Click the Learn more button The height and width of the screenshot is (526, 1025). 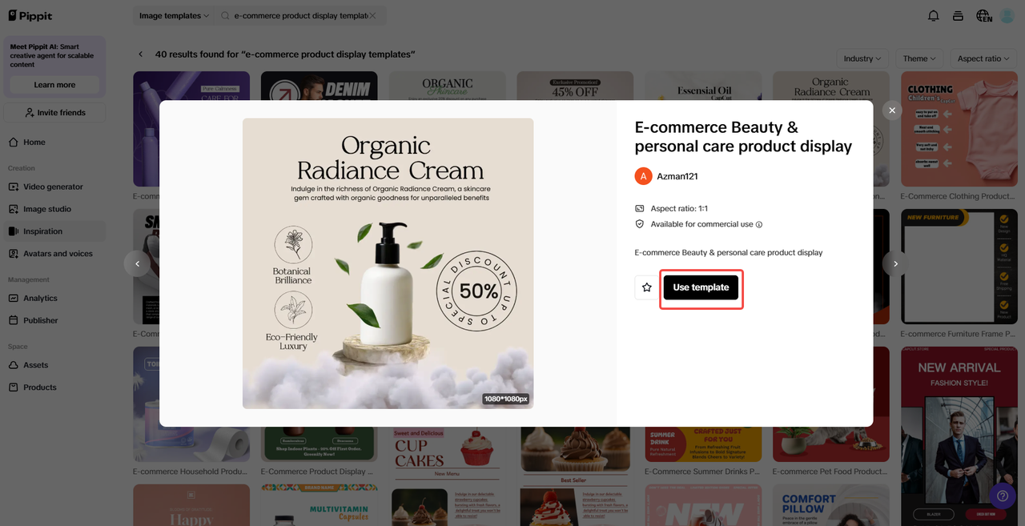pyautogui.click(x=54, y=85)
